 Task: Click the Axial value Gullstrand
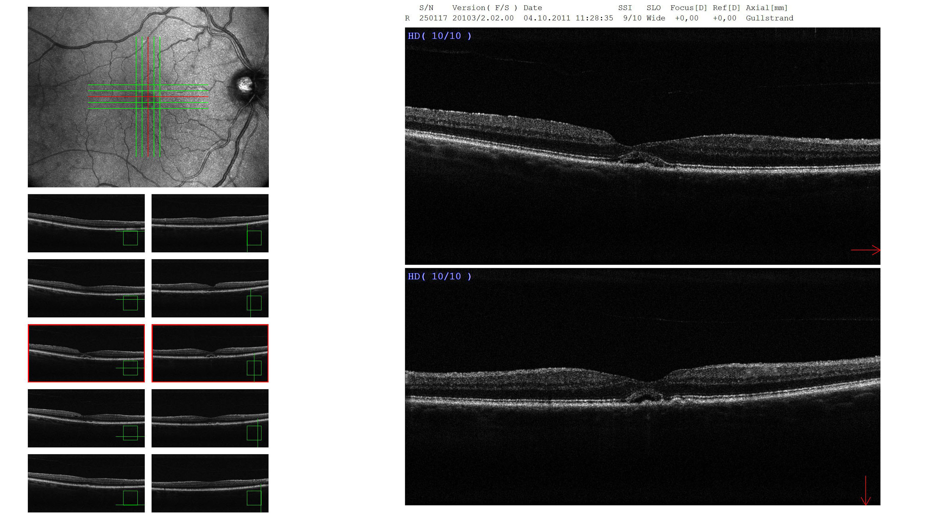(769, 18)
